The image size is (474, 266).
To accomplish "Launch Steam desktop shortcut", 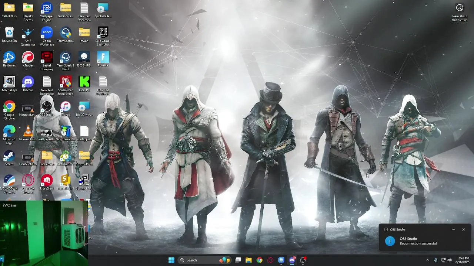I will point(9,158).
